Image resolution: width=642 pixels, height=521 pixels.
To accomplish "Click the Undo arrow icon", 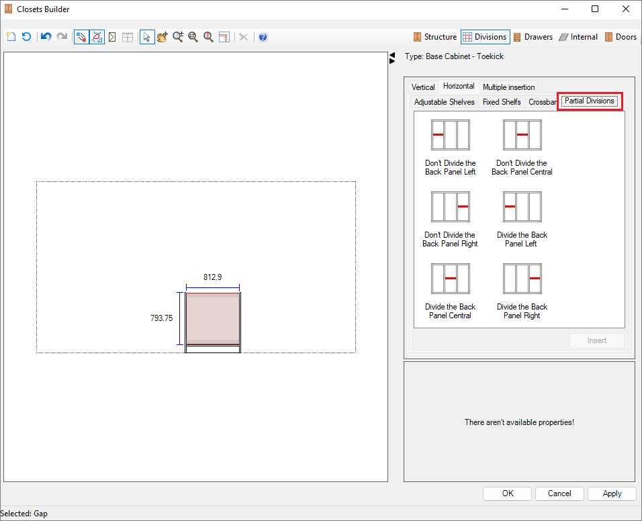I will point(46,37).
